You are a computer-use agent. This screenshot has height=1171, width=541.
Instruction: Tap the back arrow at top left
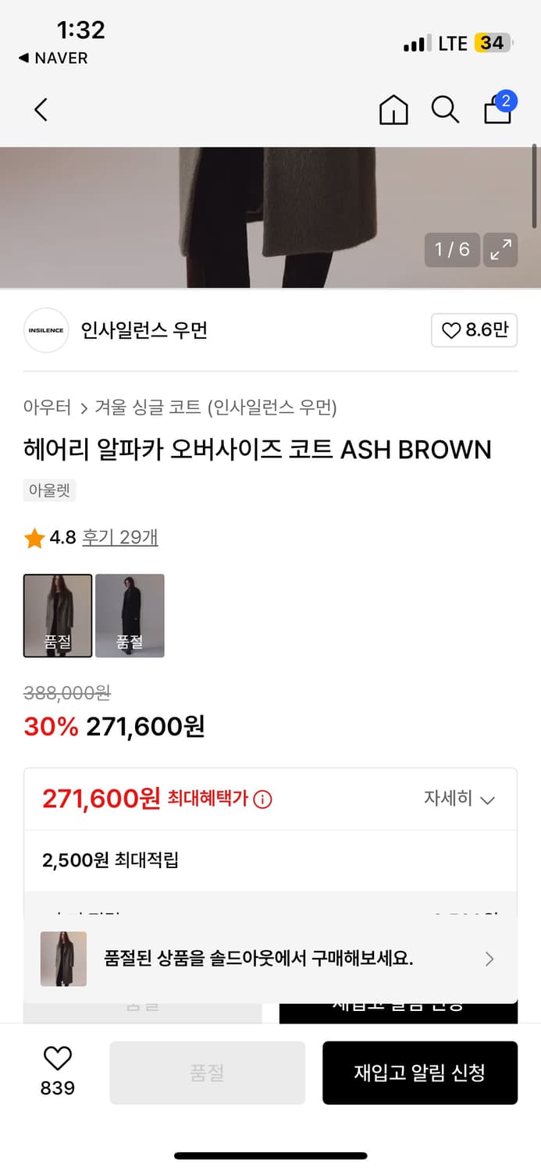[x=41, y=109]
